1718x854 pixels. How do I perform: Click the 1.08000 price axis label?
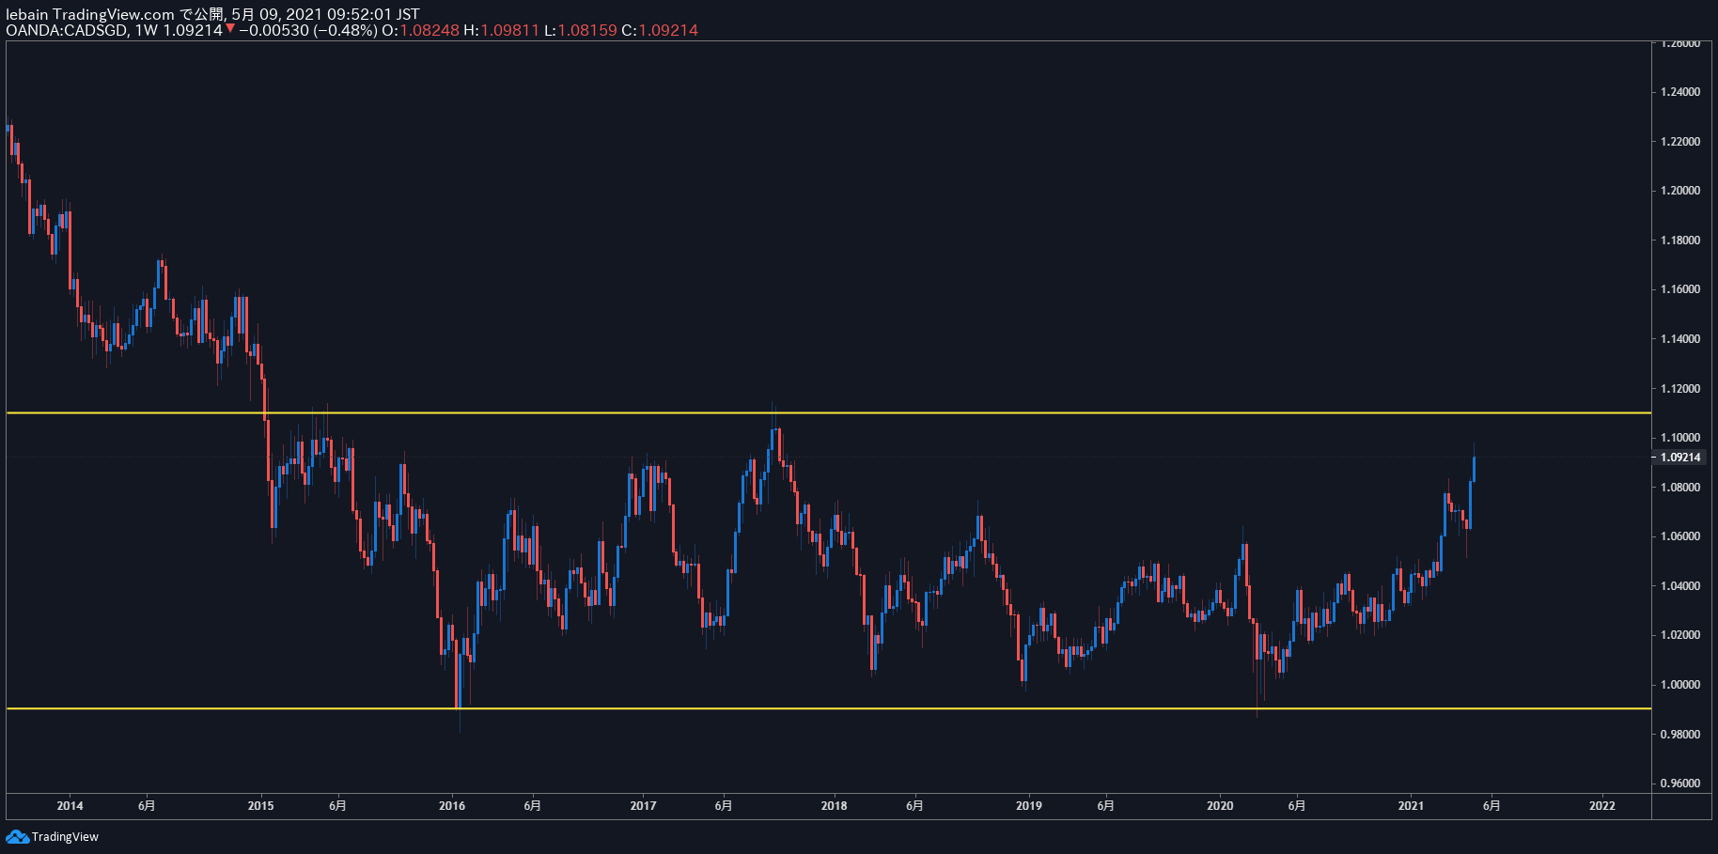[1680, 488]
